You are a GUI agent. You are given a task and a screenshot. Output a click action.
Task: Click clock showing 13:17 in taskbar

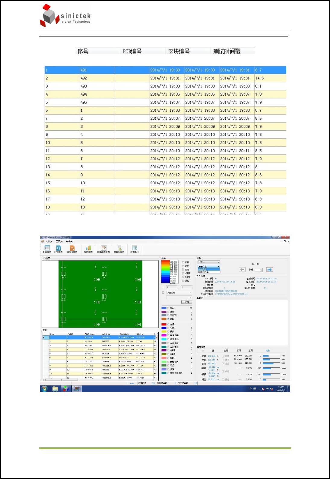pyautogui.click(x=281, y=387)
